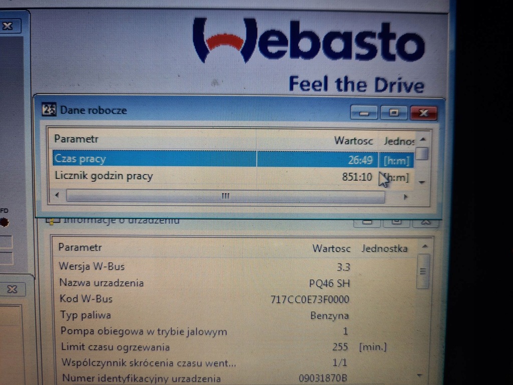Click Jednostka header in Informacje o urzadzeniu
513x385 pixels.
click(x=384, y=249)
